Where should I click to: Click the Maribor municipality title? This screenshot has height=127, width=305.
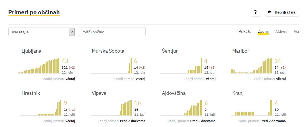click(241, 51)
